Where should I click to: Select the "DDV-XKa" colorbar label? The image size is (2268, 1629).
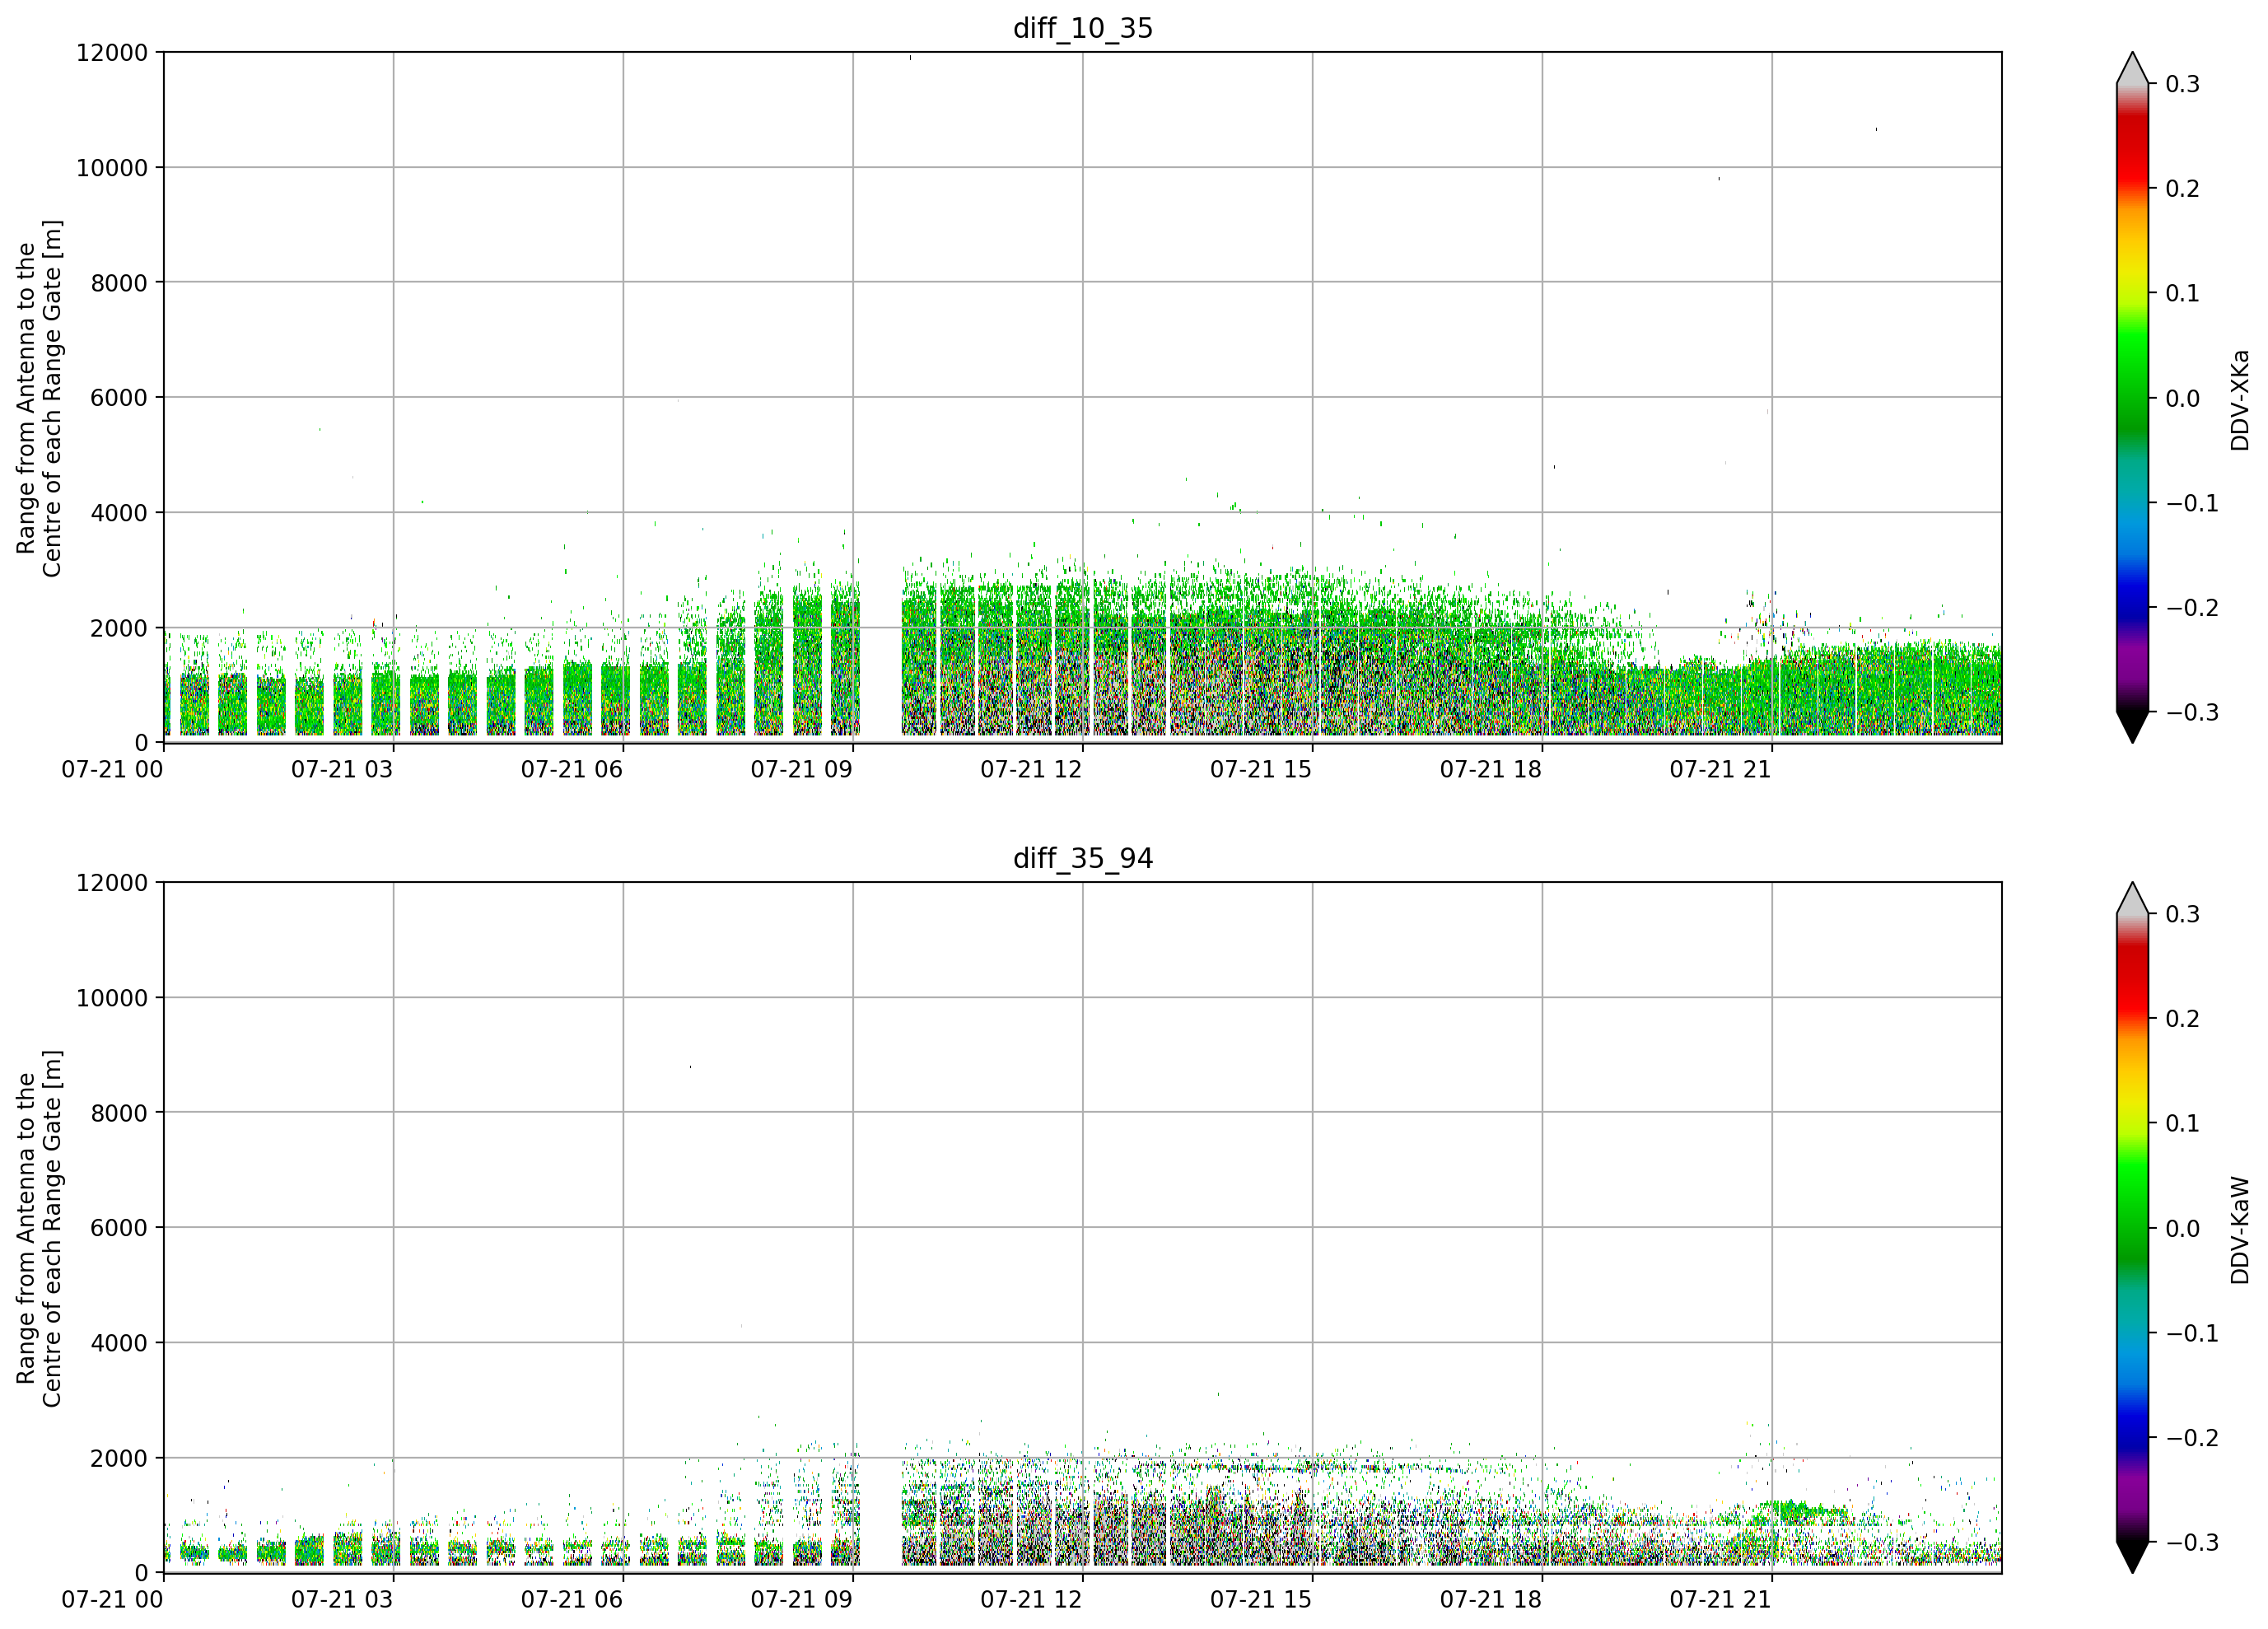[2239, 400]
